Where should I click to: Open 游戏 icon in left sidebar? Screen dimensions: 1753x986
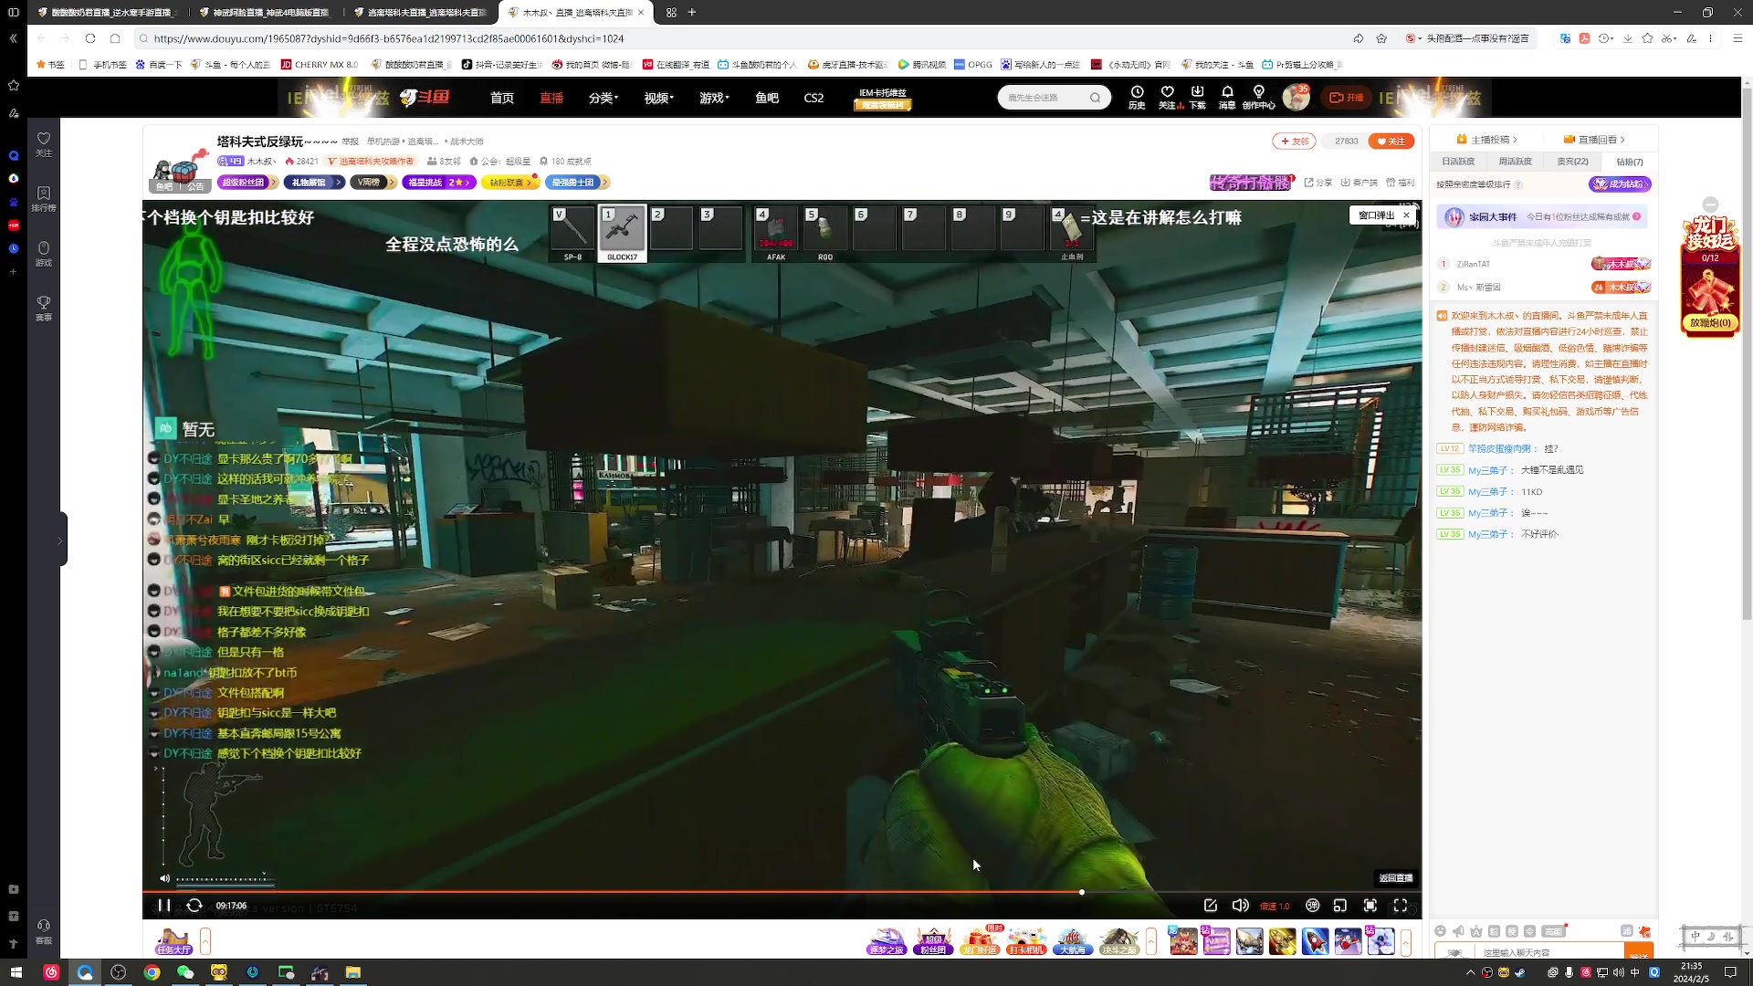[x=44, y=253]
